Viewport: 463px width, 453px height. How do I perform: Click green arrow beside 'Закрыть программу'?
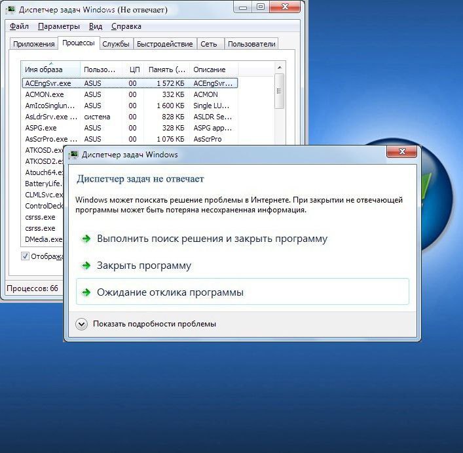click(86, 266)
